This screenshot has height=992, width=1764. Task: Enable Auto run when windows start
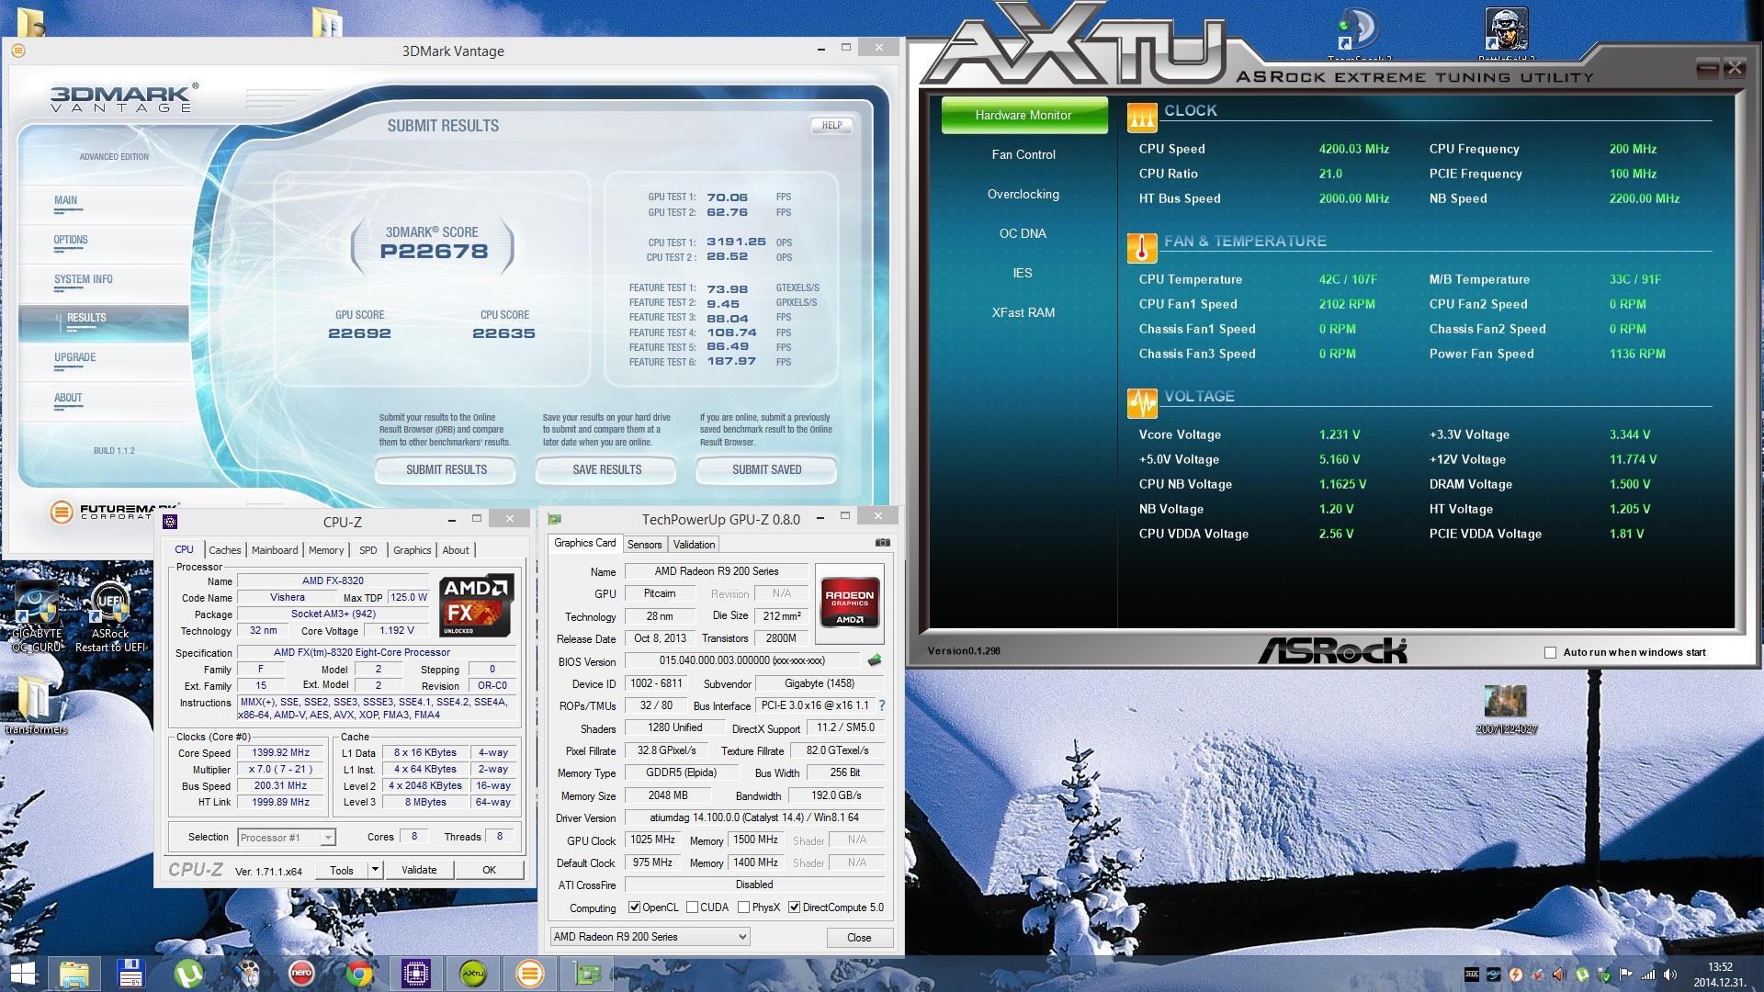(x=1551, y=652)
